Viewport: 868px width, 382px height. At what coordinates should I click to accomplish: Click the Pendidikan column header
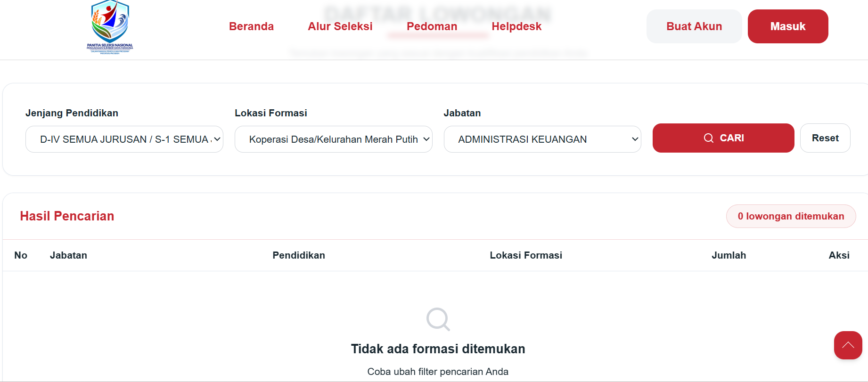(x=298, y=255)
